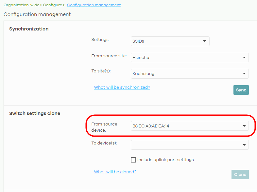Open 'What will be synchronized?' link
This screenshot has width=257, height=192.
[122, 87]
